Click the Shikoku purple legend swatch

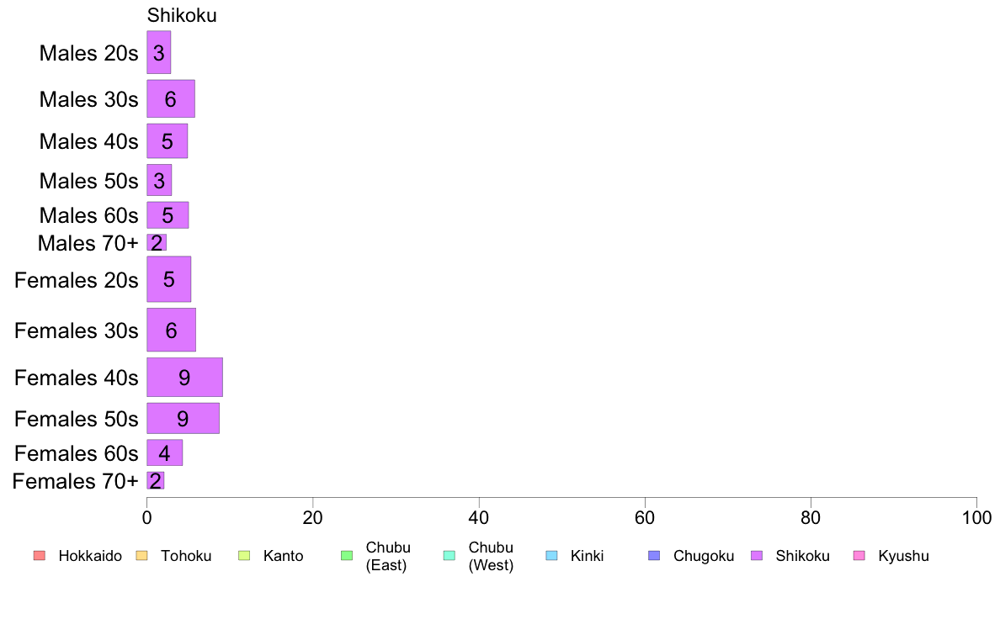point(757,556)
